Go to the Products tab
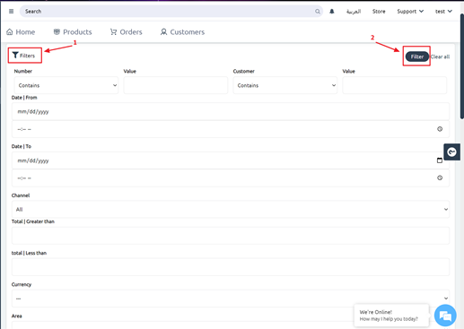This screenshot has width=464, height=329. point(73,32)
